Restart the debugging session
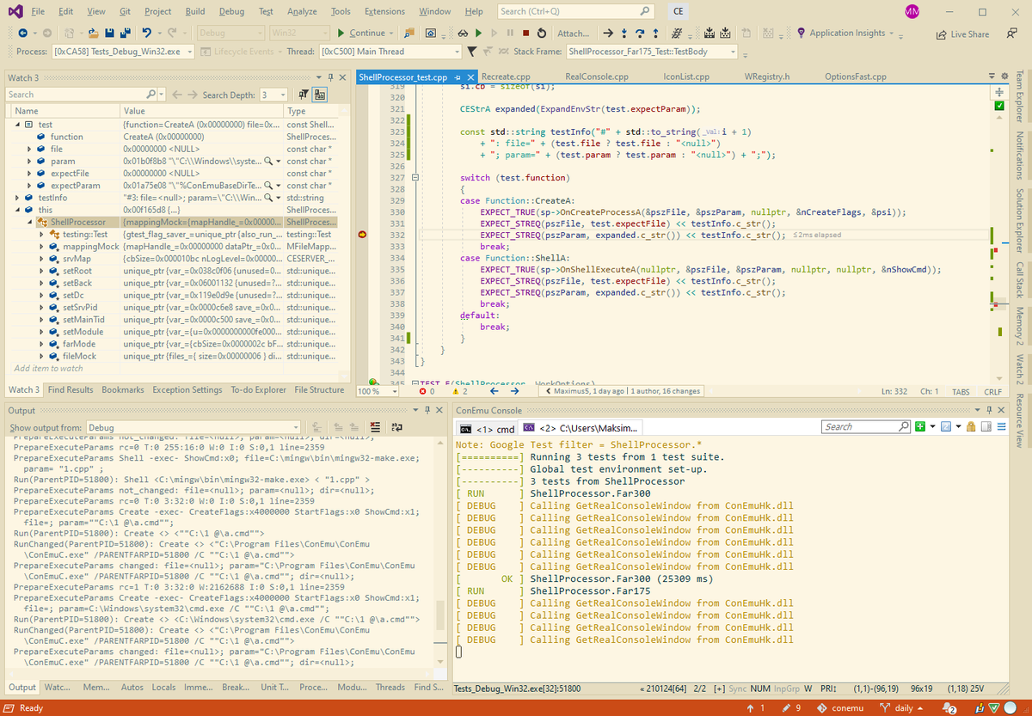 coord(541,34)
